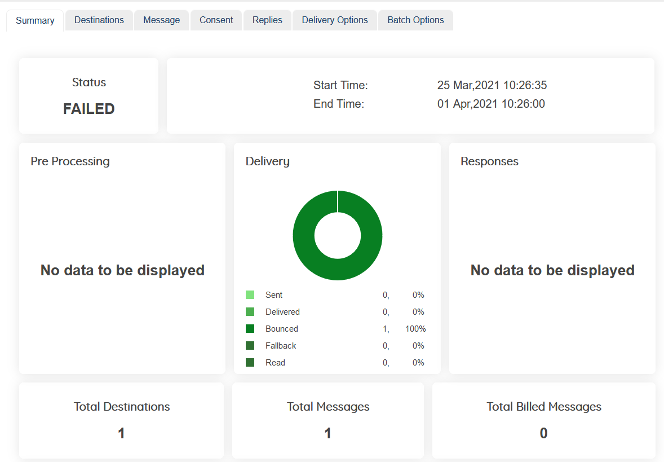Viewport: 664px width, 462px height.
Task: Click the FAILED status text
Action: pyautogui.click(x=89, y=109)
